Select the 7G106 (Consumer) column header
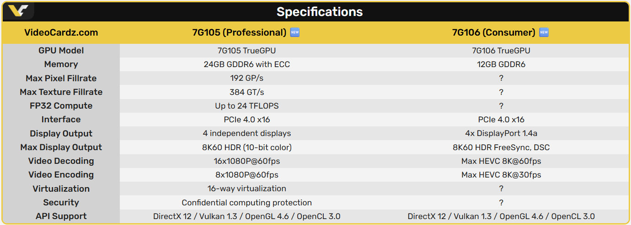The width and height of the screenshot is (631, 225). (493, 32)
